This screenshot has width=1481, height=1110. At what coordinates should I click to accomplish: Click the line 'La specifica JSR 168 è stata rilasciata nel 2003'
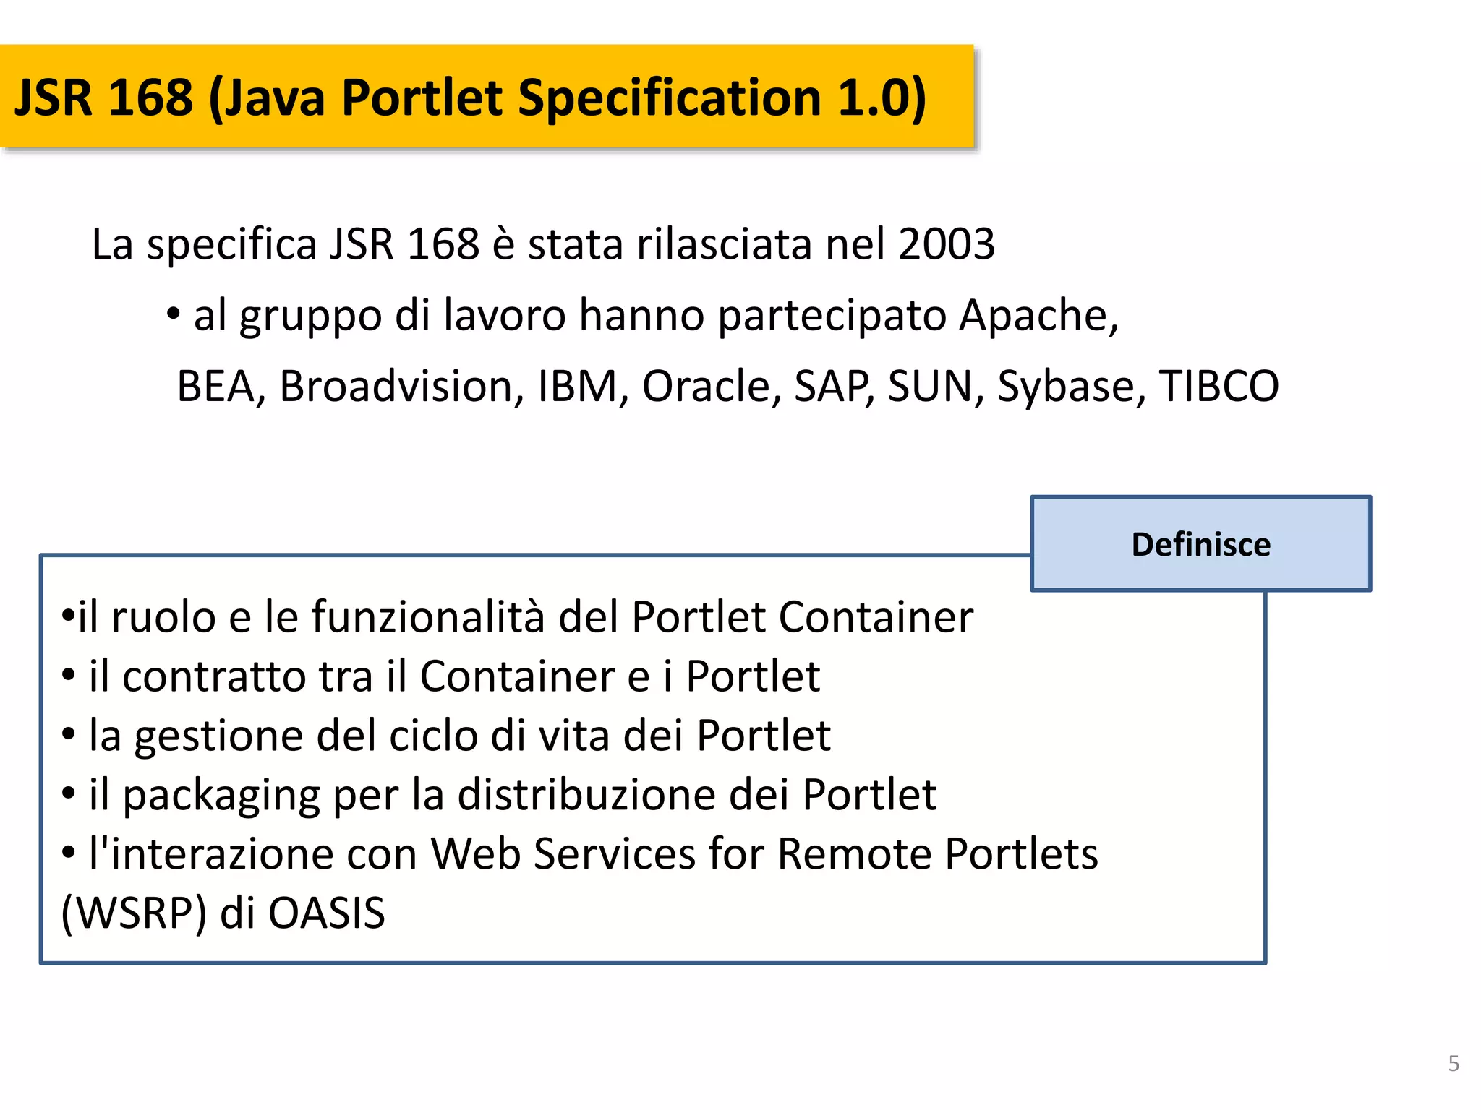point(543,244)
